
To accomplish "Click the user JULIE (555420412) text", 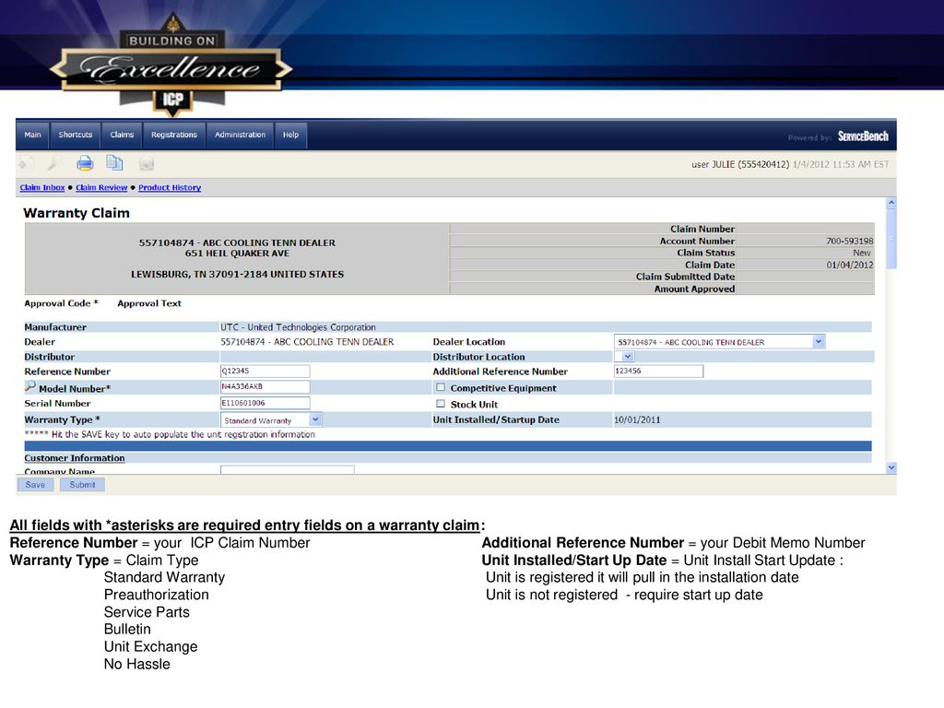I will (740, 164).
